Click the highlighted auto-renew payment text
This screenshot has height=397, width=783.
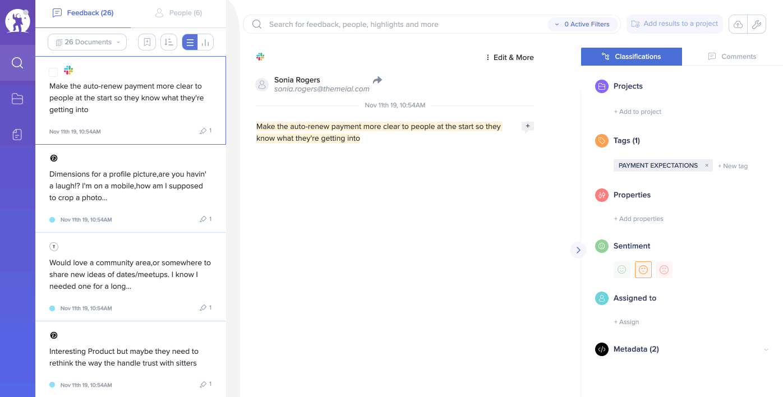[x=379, y=132]
